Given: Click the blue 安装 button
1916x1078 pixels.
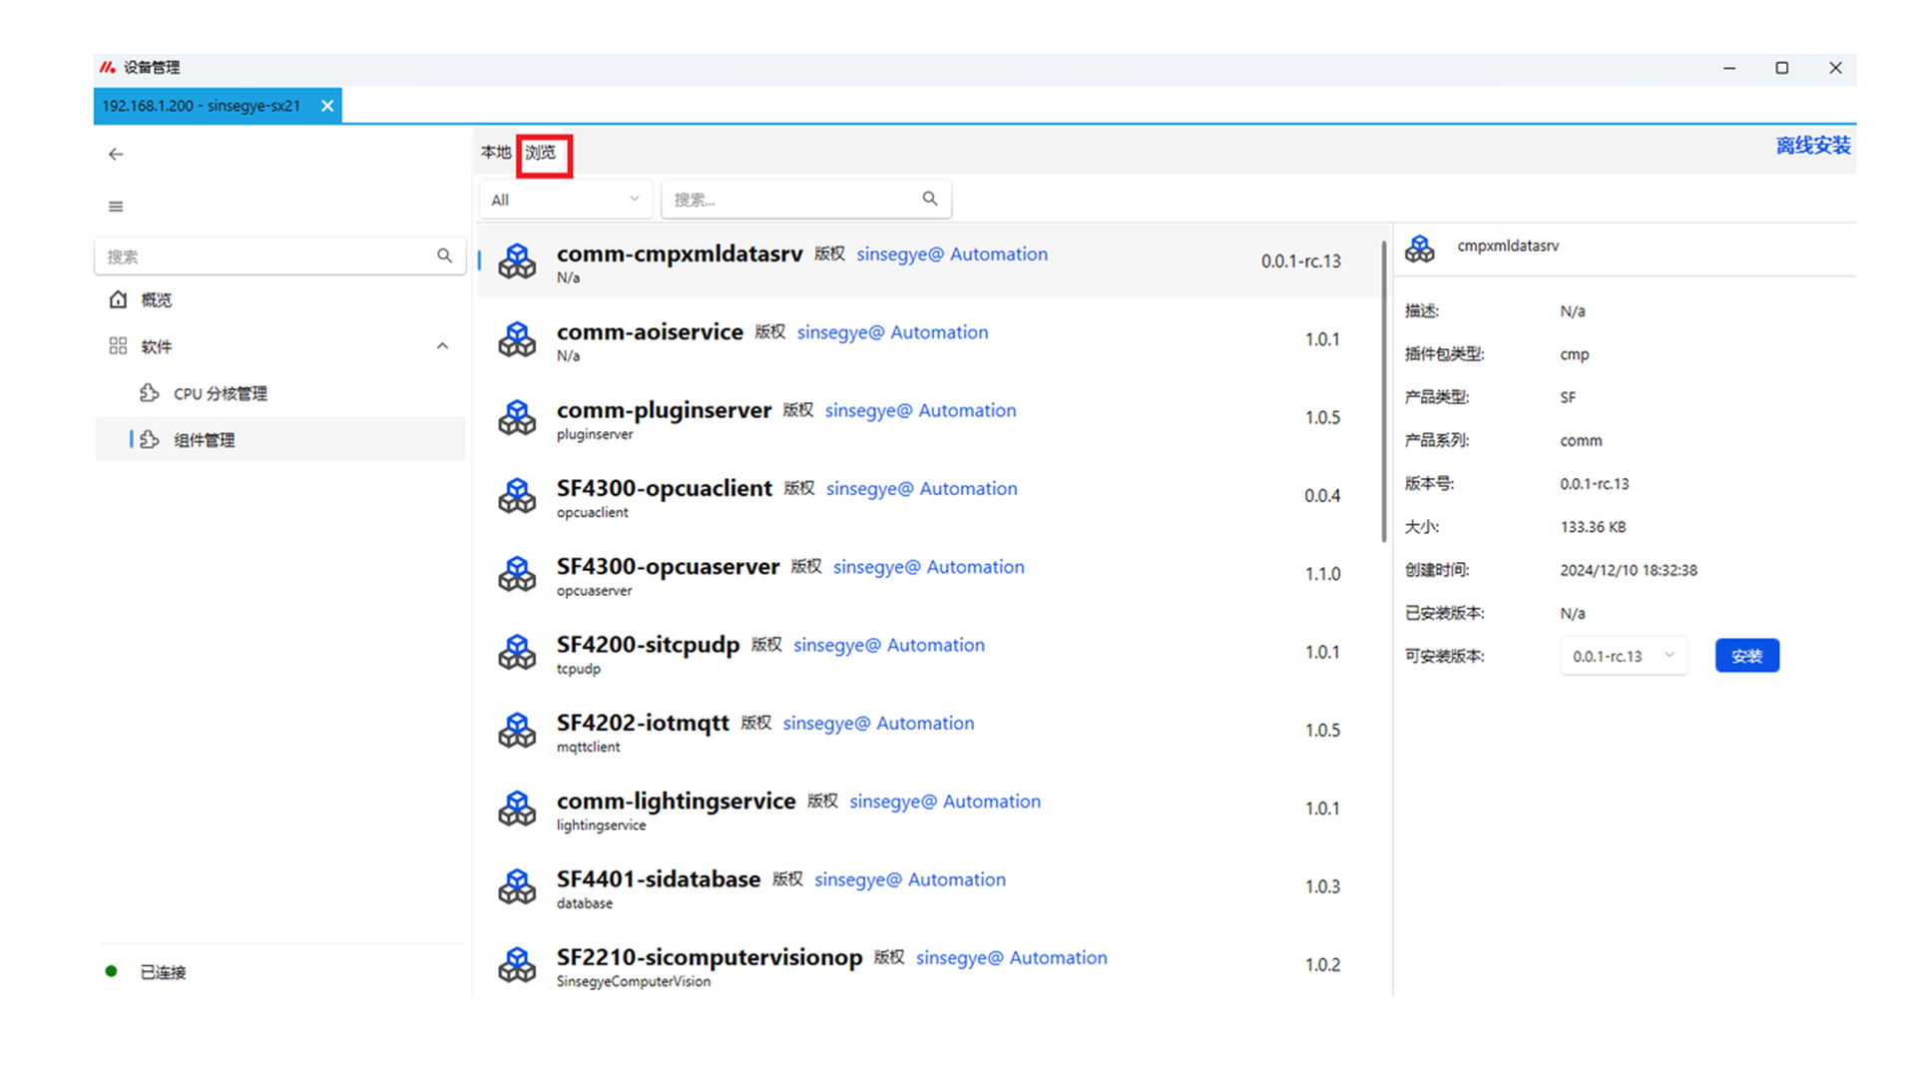Looking at the screenshot, I should tap(1746, 656).
